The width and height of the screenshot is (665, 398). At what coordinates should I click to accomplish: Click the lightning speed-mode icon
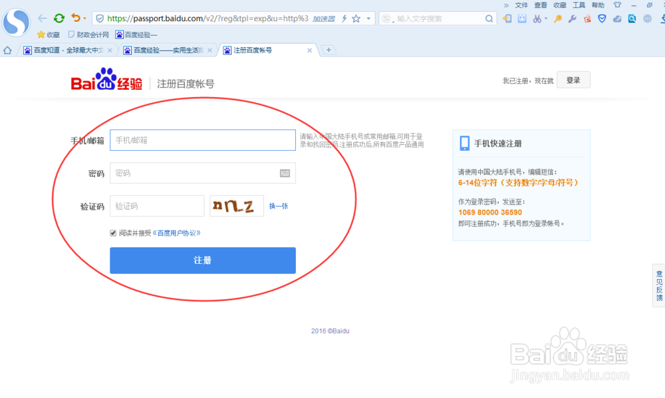[x=344, y=19]
